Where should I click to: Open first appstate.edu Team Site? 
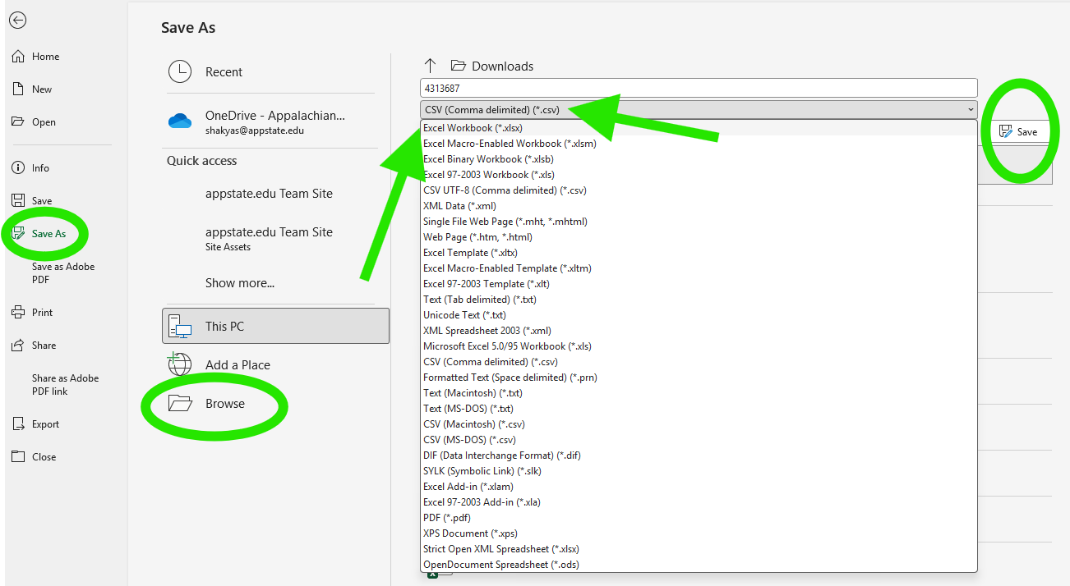[x=269, y=194]
